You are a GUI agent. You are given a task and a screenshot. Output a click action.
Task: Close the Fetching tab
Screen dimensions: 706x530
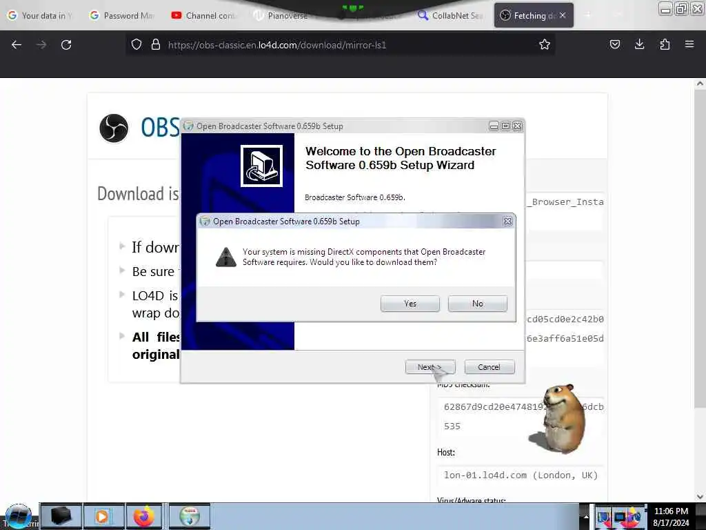pyautogui.click(x=563, y=15)
